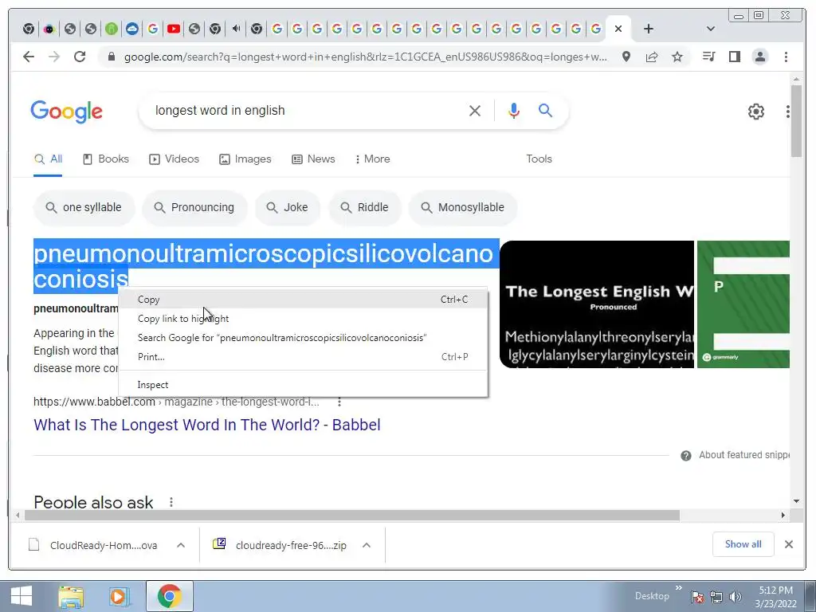Click the Google logo
816x612 pixels.
coord(67,112)
